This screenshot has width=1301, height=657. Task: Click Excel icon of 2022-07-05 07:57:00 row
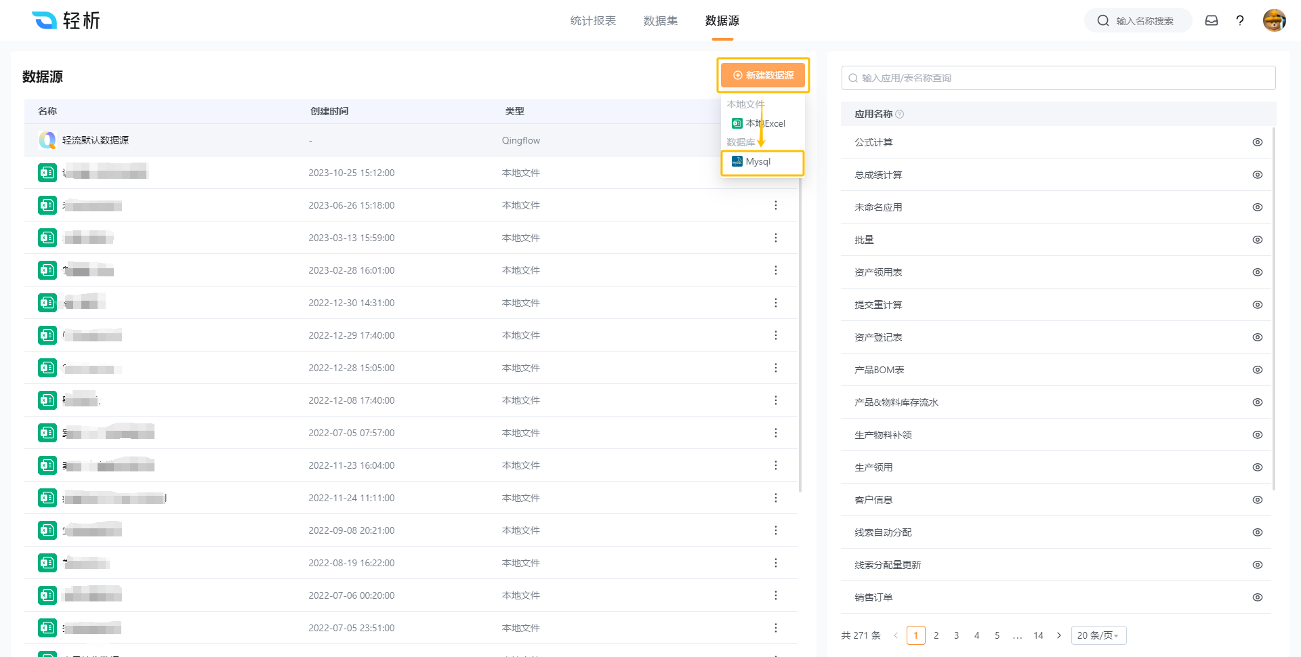[x=47, y=433]
